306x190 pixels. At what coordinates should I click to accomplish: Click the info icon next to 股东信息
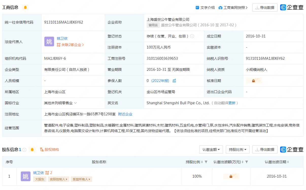tap(24, 150)
